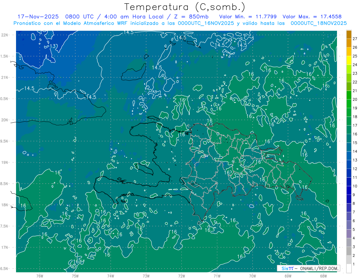Image resolution: width=363 pixels, height=280 pixels.
Task: Click the white band below label 1
Action: pyautogui.click(x=349, y=269)
